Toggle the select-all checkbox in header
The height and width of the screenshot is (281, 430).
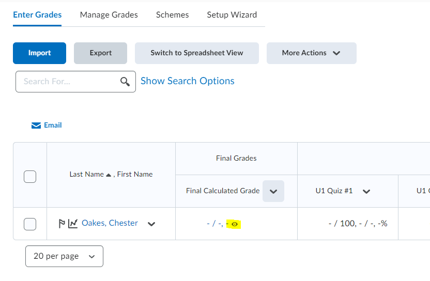tap(30, 177)
